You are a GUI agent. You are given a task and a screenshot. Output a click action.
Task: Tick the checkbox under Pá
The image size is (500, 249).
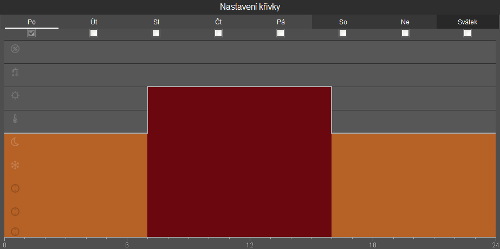[x=281, y=33]
